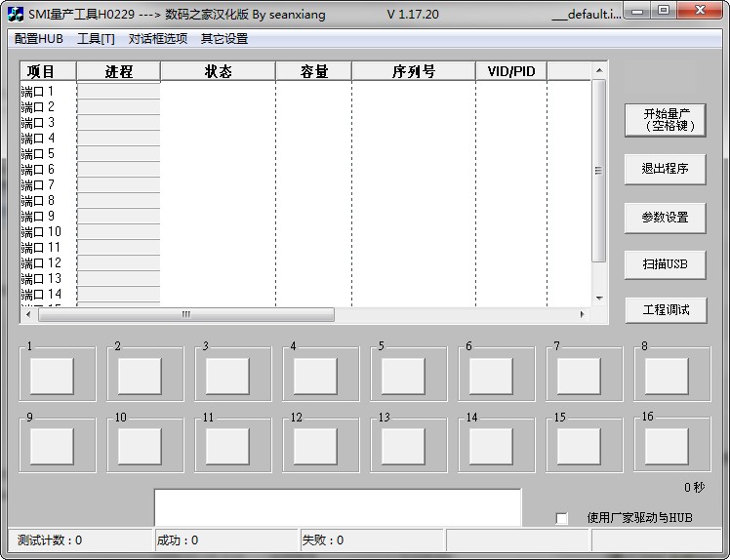Image resolution: width=730 pixels, height=560 pixels.
Task: Click port slot 9 box
Action: (x=52, y=447)
